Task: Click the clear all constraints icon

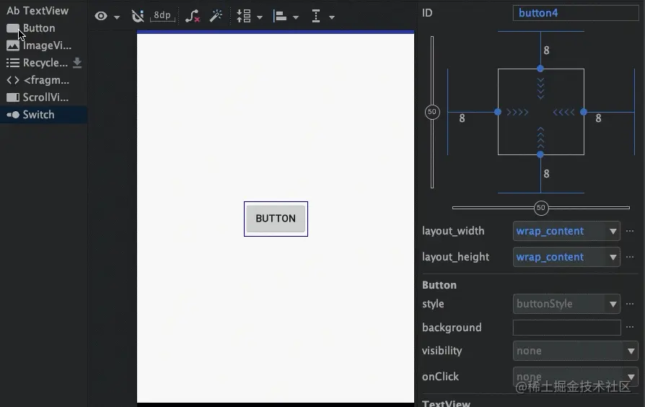Action: pyautogui.click(x=192, y=16)
